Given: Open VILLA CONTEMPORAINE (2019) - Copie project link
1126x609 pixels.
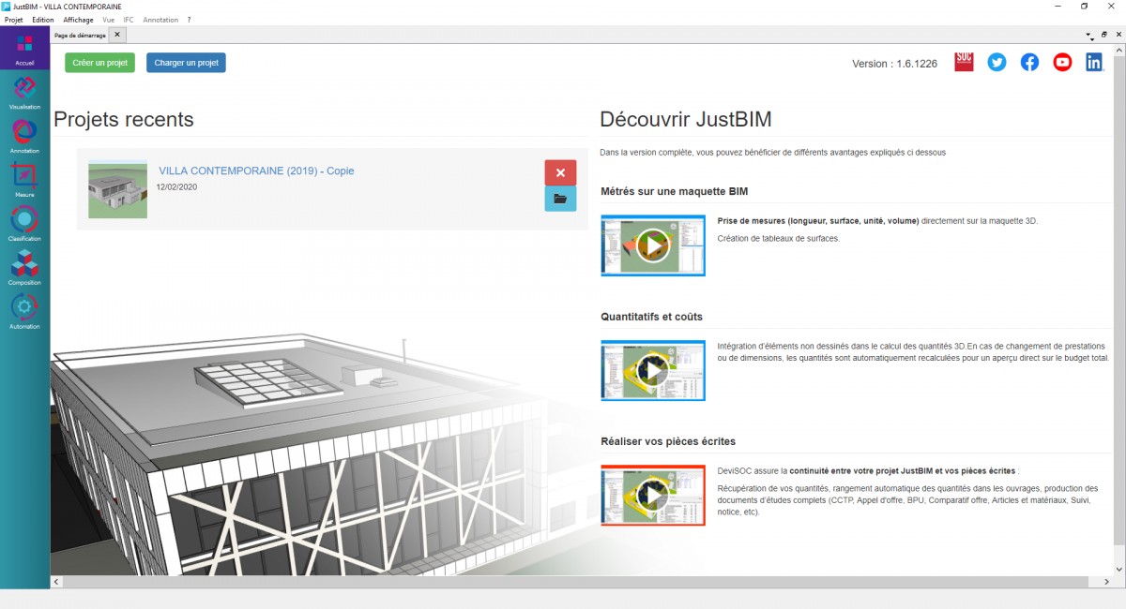Looking at the screenshot, I should pyautogui.click(x=256, y=171).
